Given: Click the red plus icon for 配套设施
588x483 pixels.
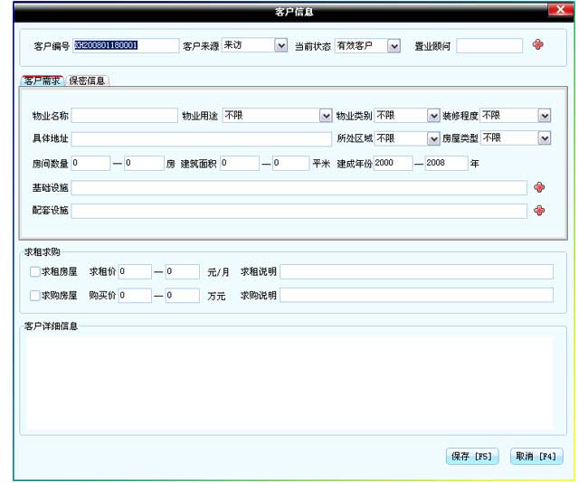Looking at the screenshot, I should (539, 211).
